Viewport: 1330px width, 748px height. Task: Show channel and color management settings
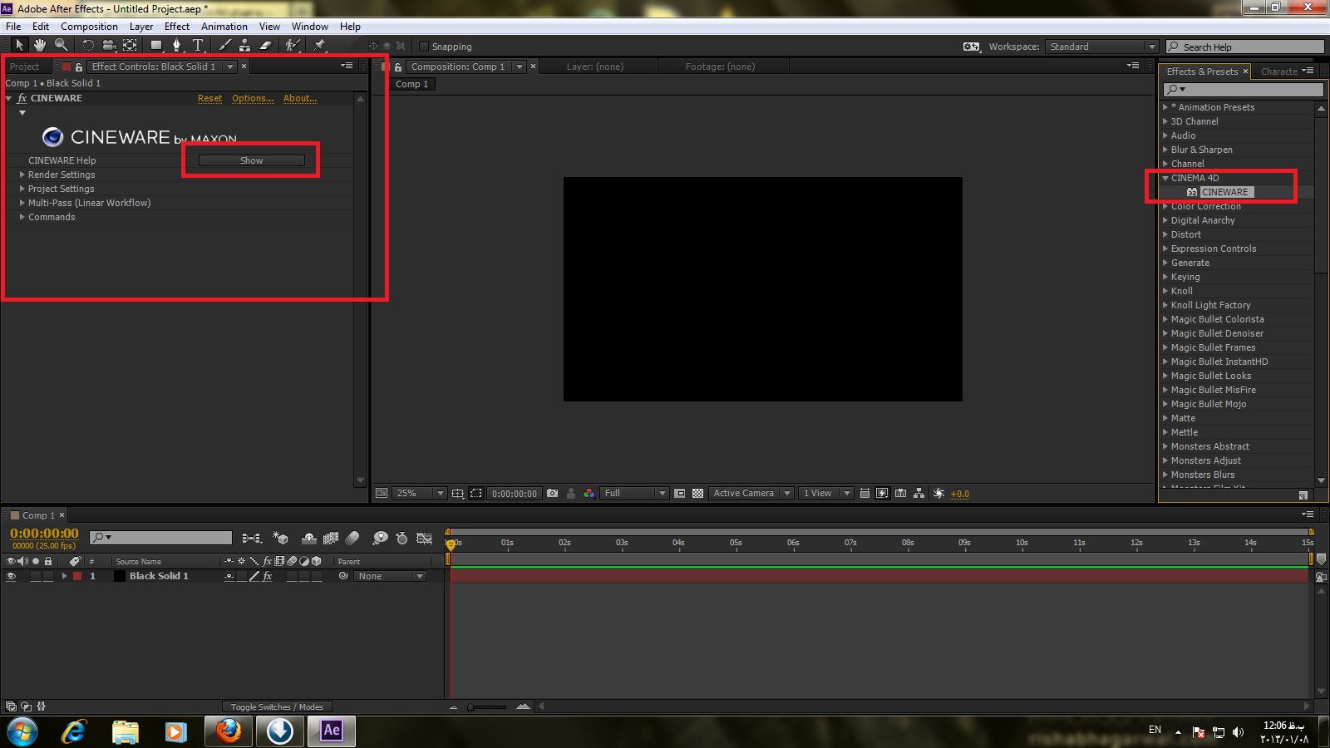[589, 494]
